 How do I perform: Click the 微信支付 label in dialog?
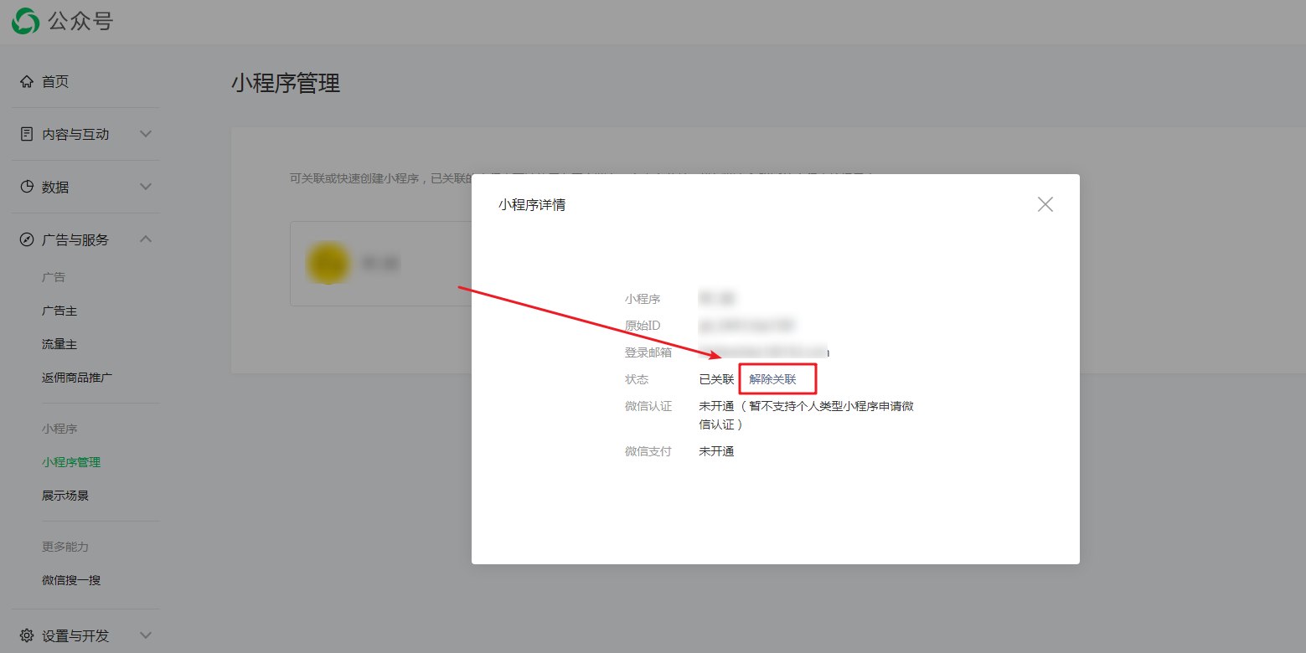click(648, 451)
